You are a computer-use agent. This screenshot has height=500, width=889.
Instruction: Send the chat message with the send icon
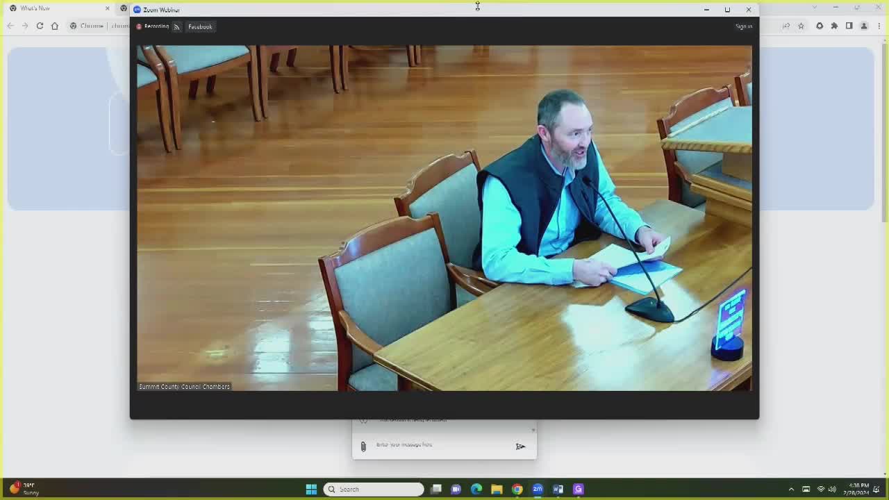[x=520, y=447]
